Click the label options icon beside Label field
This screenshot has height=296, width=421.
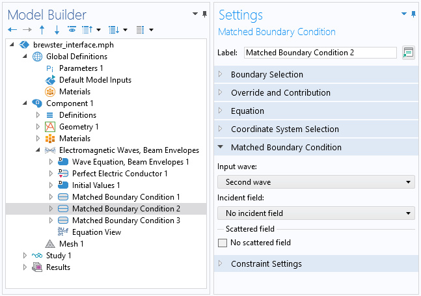tap(409, 53)
